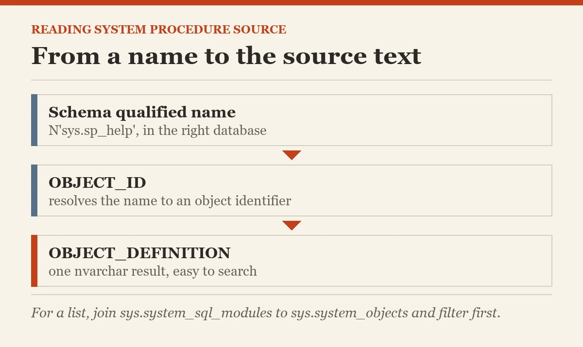The image size is (583, 347).
Task: Select the text N'sys.sp_help', in the right database
Action: click(x=157, y=131)
